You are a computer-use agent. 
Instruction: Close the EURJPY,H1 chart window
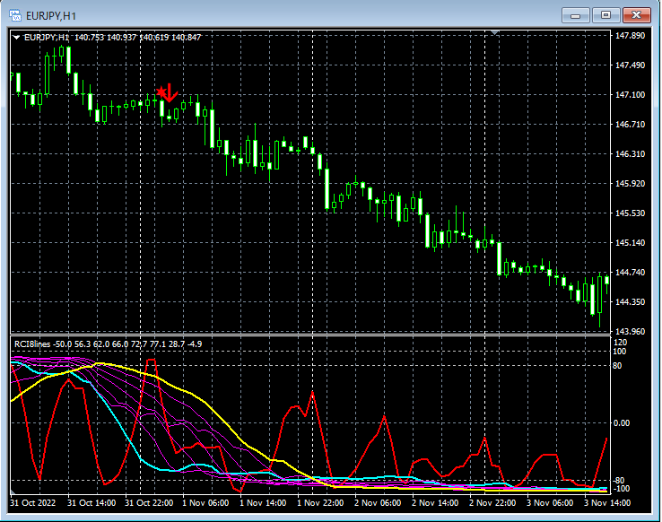coord(637,15)
